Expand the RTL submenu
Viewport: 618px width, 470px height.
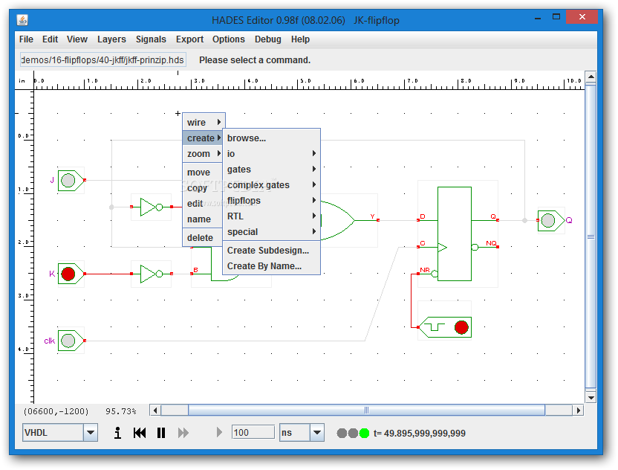[x=272, y=216]
